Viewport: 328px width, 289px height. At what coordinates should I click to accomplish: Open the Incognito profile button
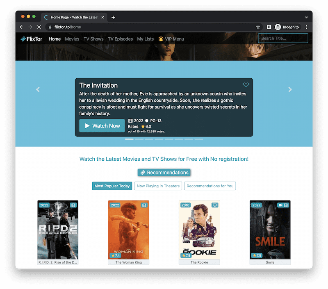[287, 27]
